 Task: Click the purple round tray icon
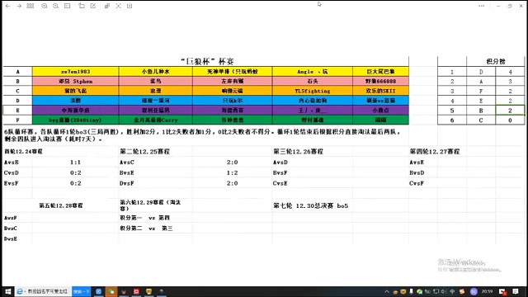(x=474, y=291)
